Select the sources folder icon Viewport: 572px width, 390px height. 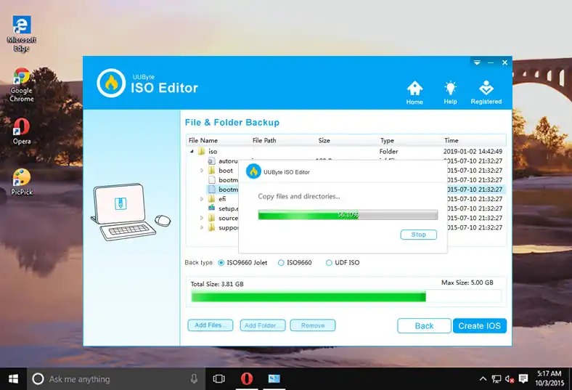pyautogui.click(x=211, y=218)
